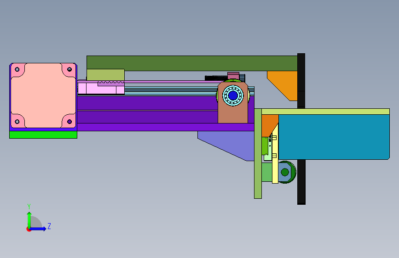Select the pink belt clamp block
Viewport: 399px width, 258px height.
coord(101,89)
